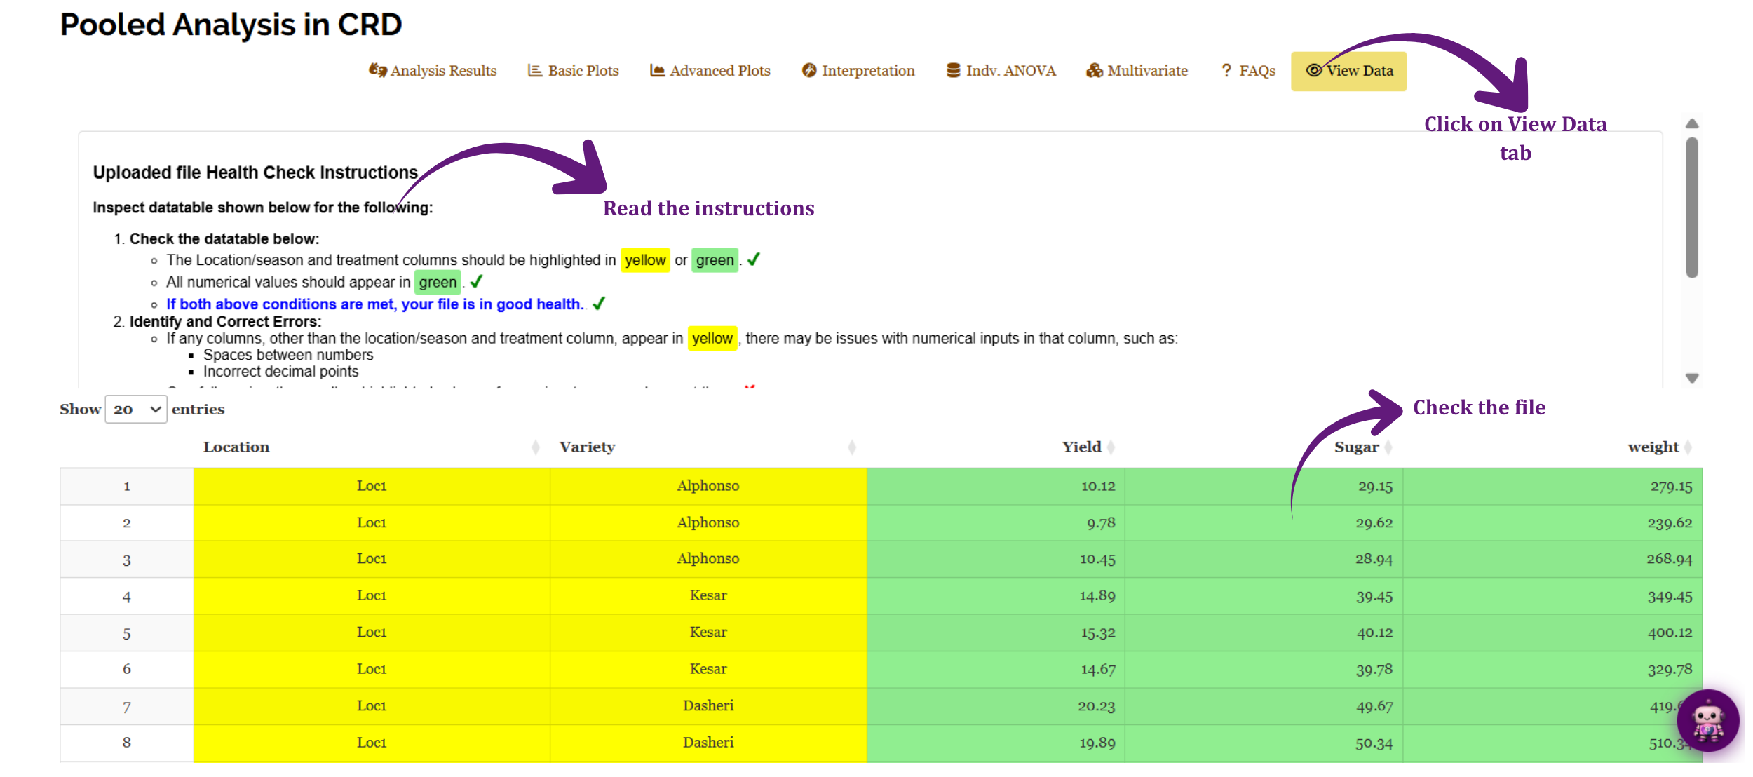Viewport: 1753px width, 777px height.
Task: Sort table by Location column
Action: (372, 447)
